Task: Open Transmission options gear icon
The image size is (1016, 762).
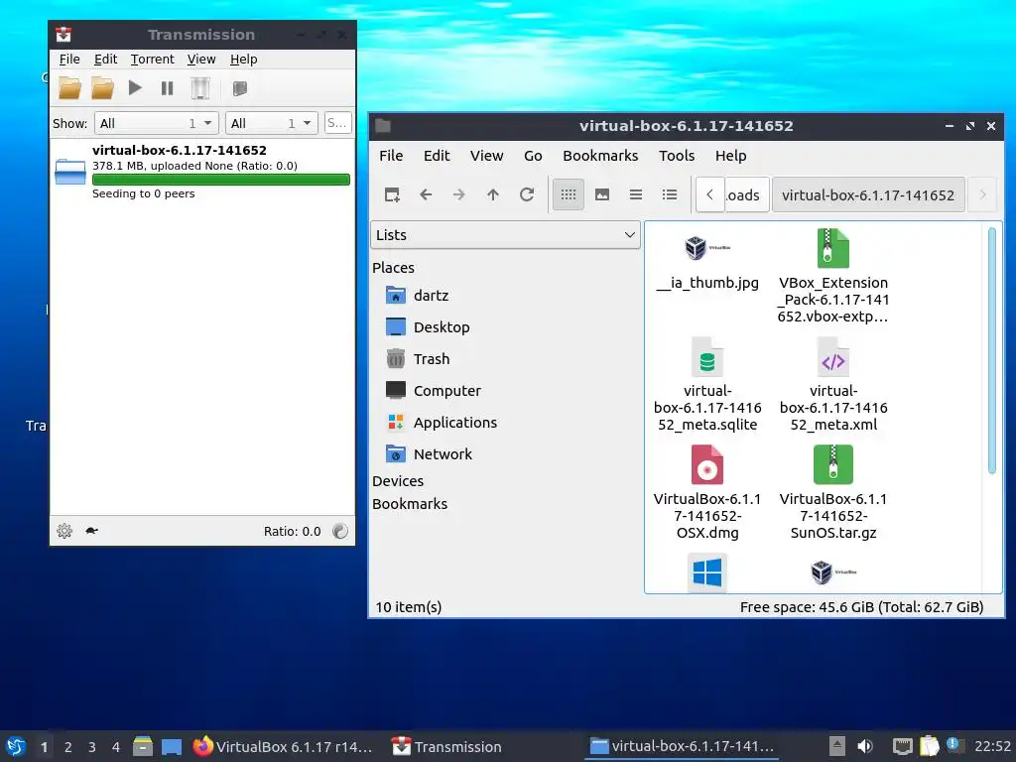Action: point(64,531)
